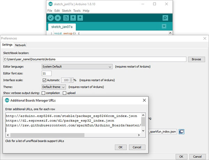This screenshot has width=209, height=160.
Task: Click the Upload arrow icon
Action: [x=57, y=18]
